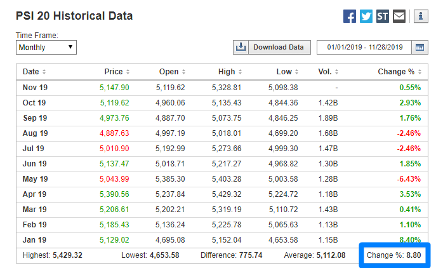436x268 pixels.
Task: Click the May change -6.43%
Action: 409,179
